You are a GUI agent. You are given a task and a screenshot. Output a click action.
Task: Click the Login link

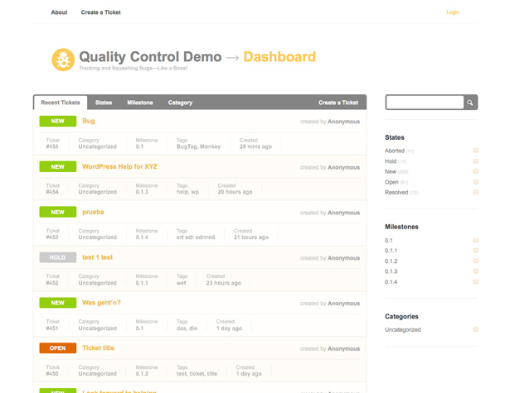coord(453,12)
